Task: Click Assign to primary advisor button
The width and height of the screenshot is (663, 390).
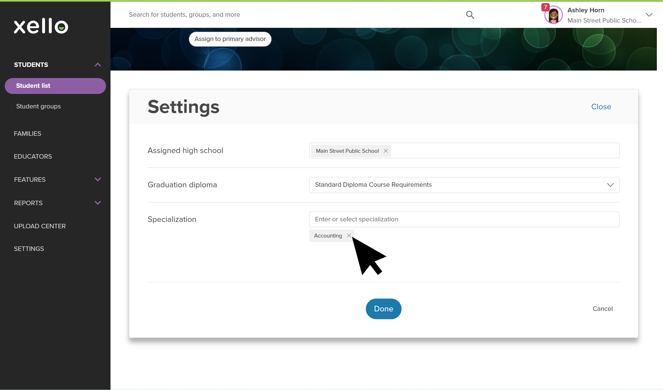Action: click(230, 39)
